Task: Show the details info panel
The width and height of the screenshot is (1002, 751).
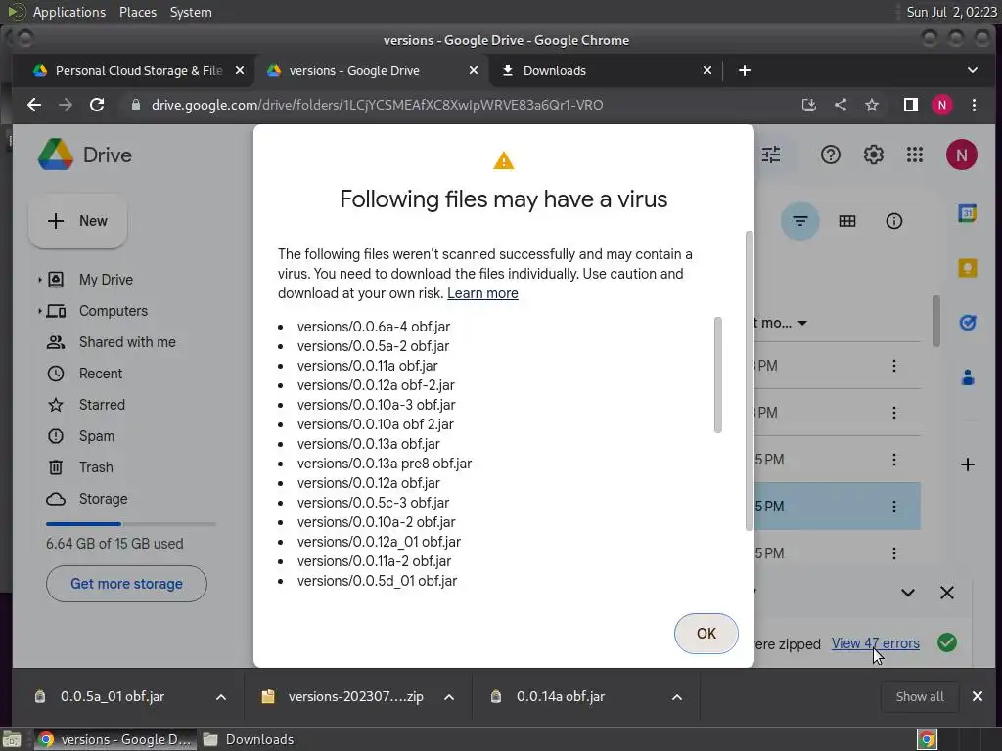Action: (x=893, y=221)
